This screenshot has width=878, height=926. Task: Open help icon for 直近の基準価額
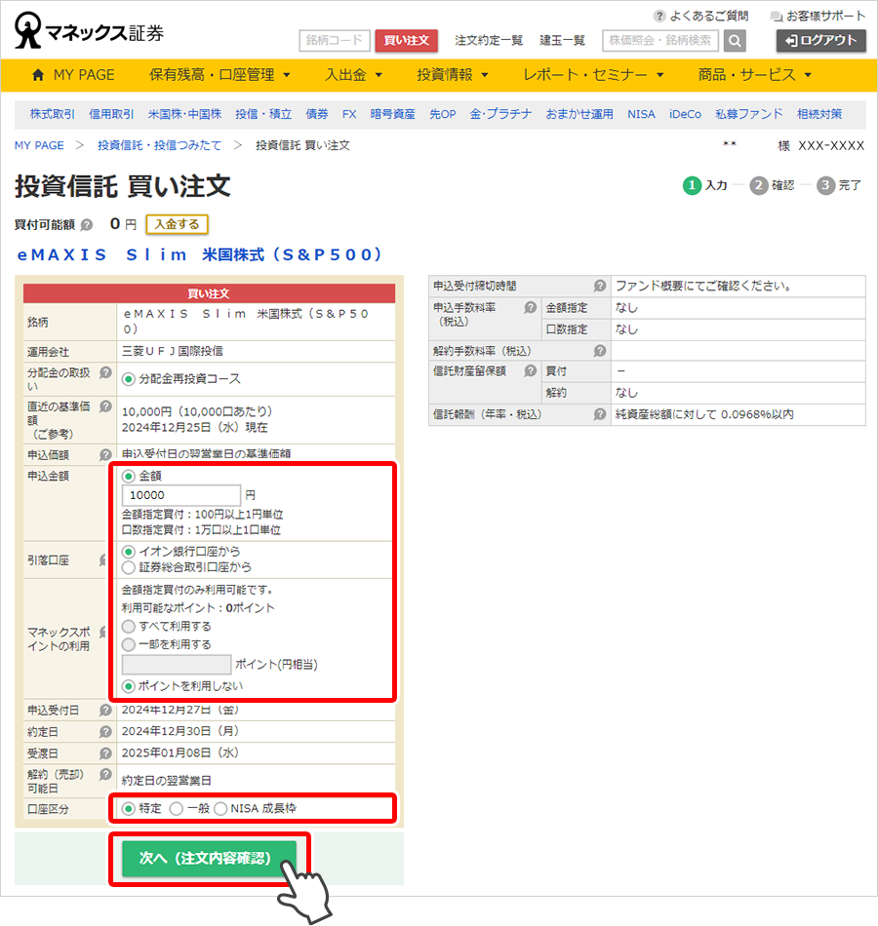click(x=105, y=406)
